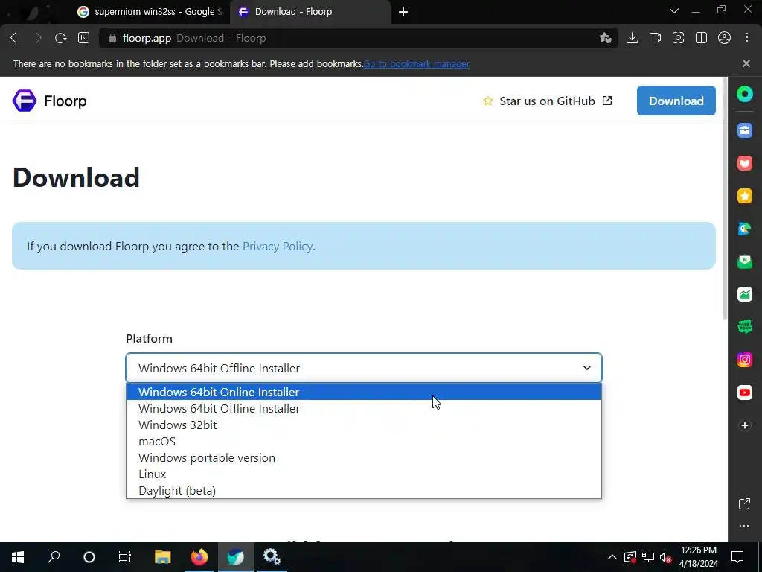The height and width of the screenshot is (572, 762).
Task: Open the green stock chart sidebar icon
Action: (744, 294)
